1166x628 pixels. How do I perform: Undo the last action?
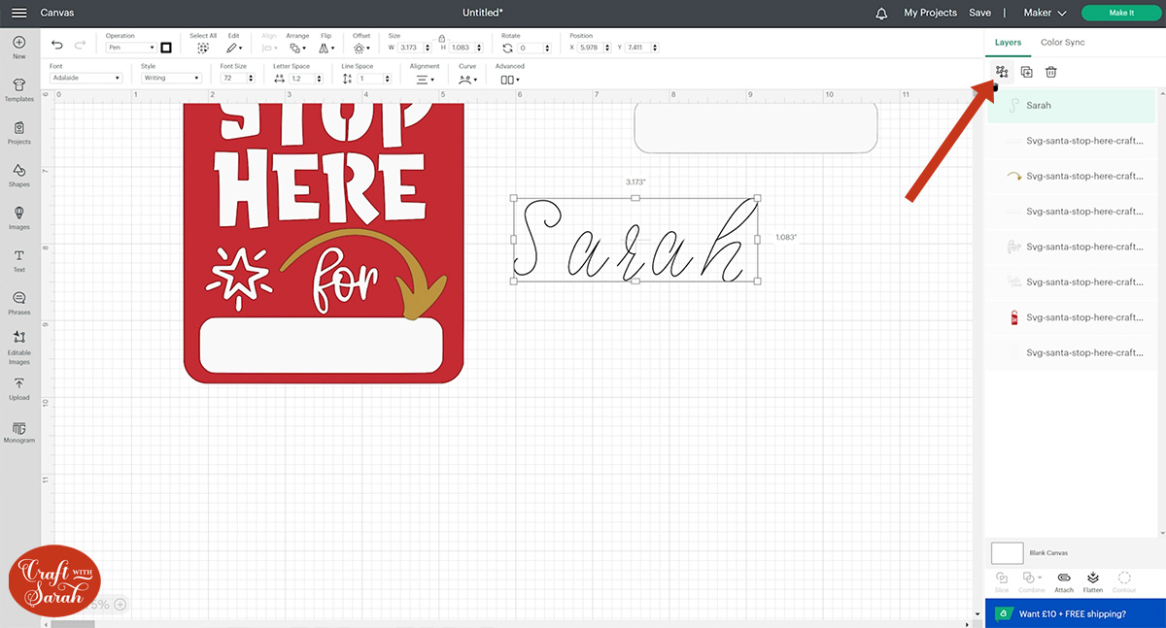click(57, 46)
